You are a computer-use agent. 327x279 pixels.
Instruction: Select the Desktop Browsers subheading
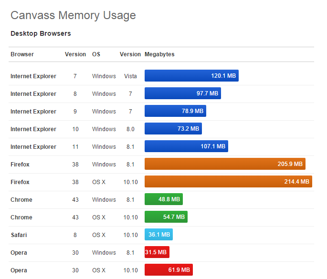point(41,33)
